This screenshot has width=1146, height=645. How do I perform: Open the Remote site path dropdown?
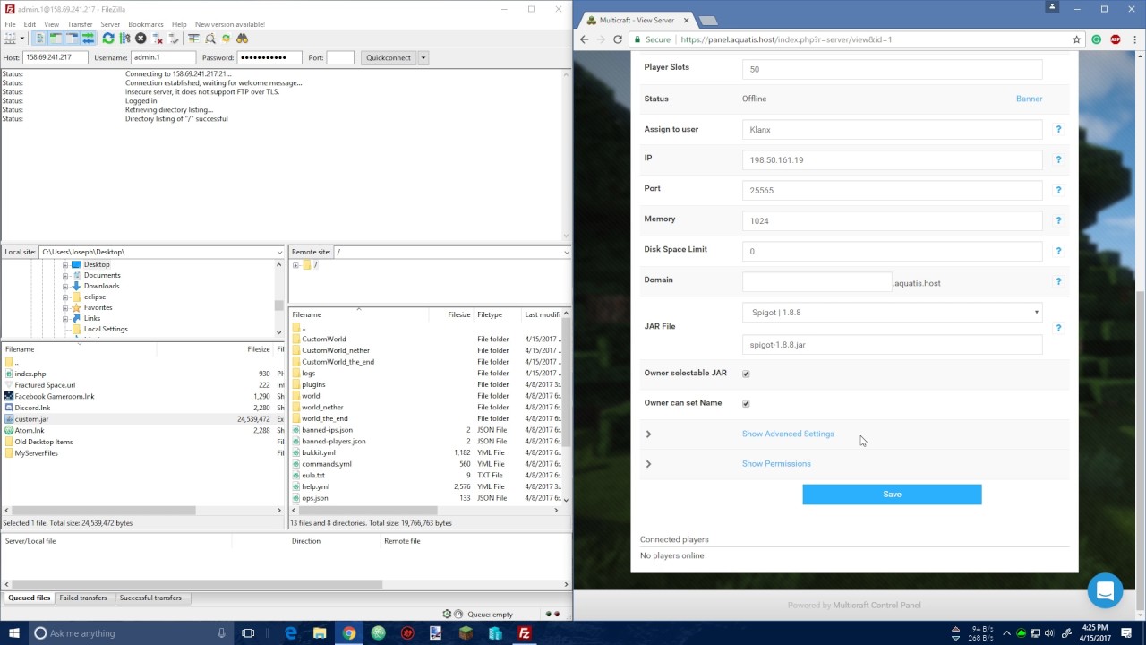coord(566,253)
